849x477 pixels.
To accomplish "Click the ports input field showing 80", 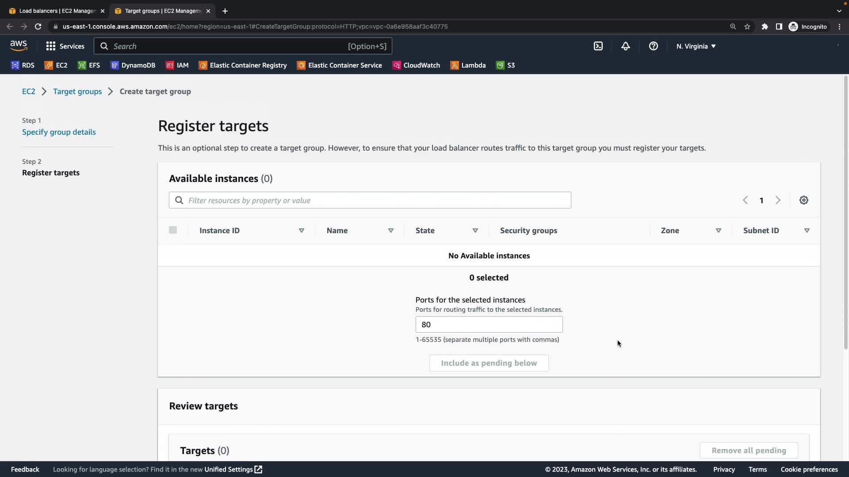I will (x=489, y=325).
